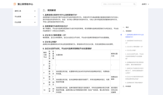Expand the 通用工具 sidebar section
This screenshot has height=95, width=163.
pos(35,11)
